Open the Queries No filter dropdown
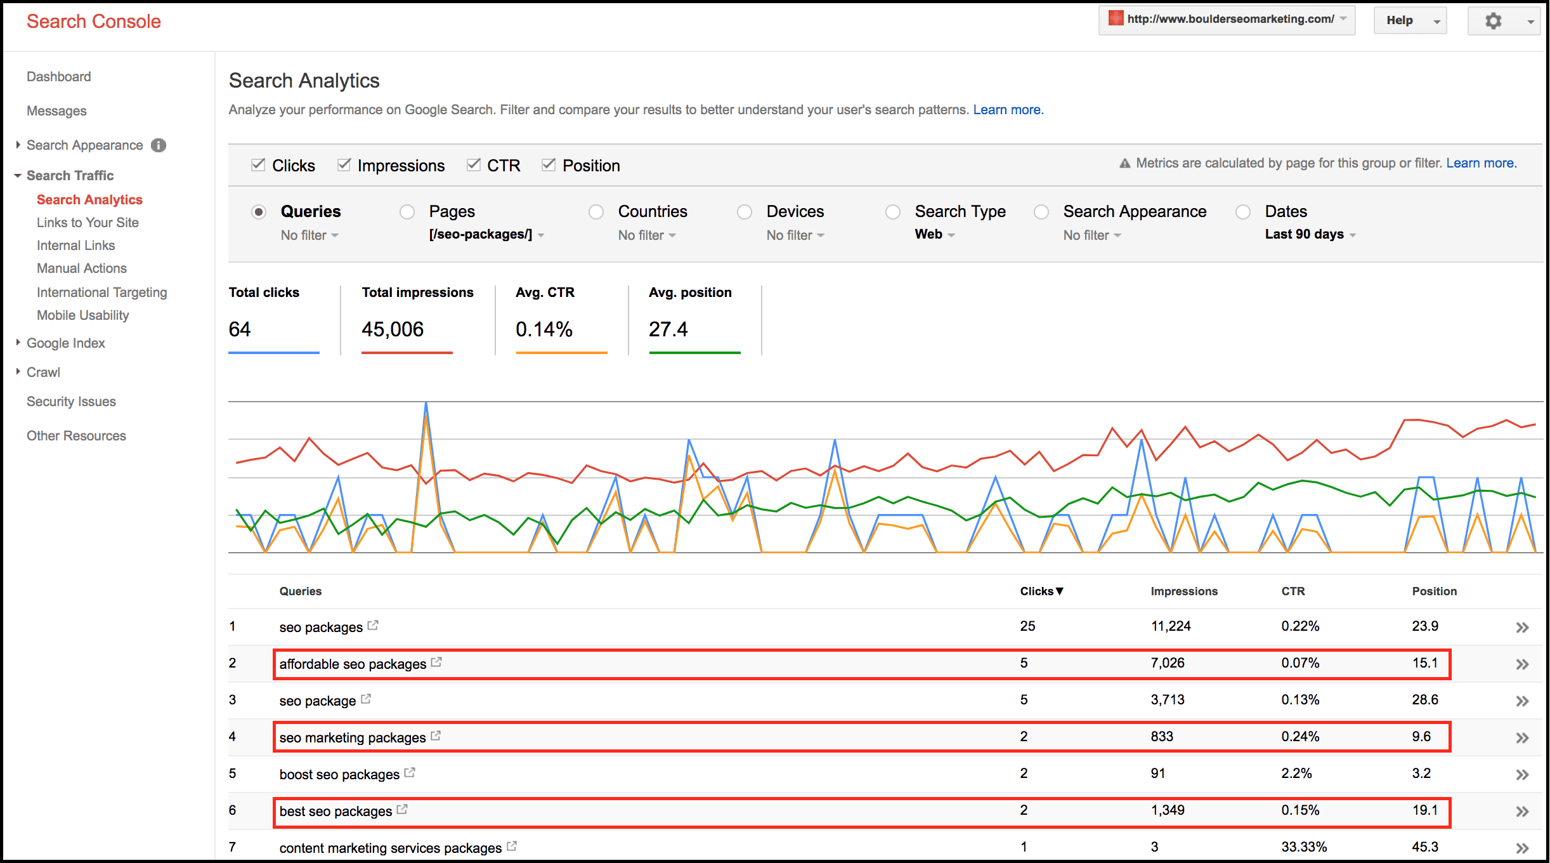Image resolution: width=1550 pixels, height=863 pixels. [x=309, y=235]
